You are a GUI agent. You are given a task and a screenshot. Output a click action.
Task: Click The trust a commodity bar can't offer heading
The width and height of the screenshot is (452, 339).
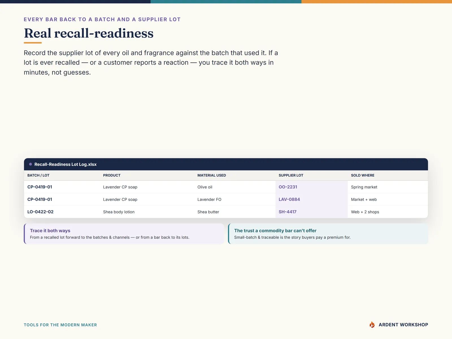275,231
